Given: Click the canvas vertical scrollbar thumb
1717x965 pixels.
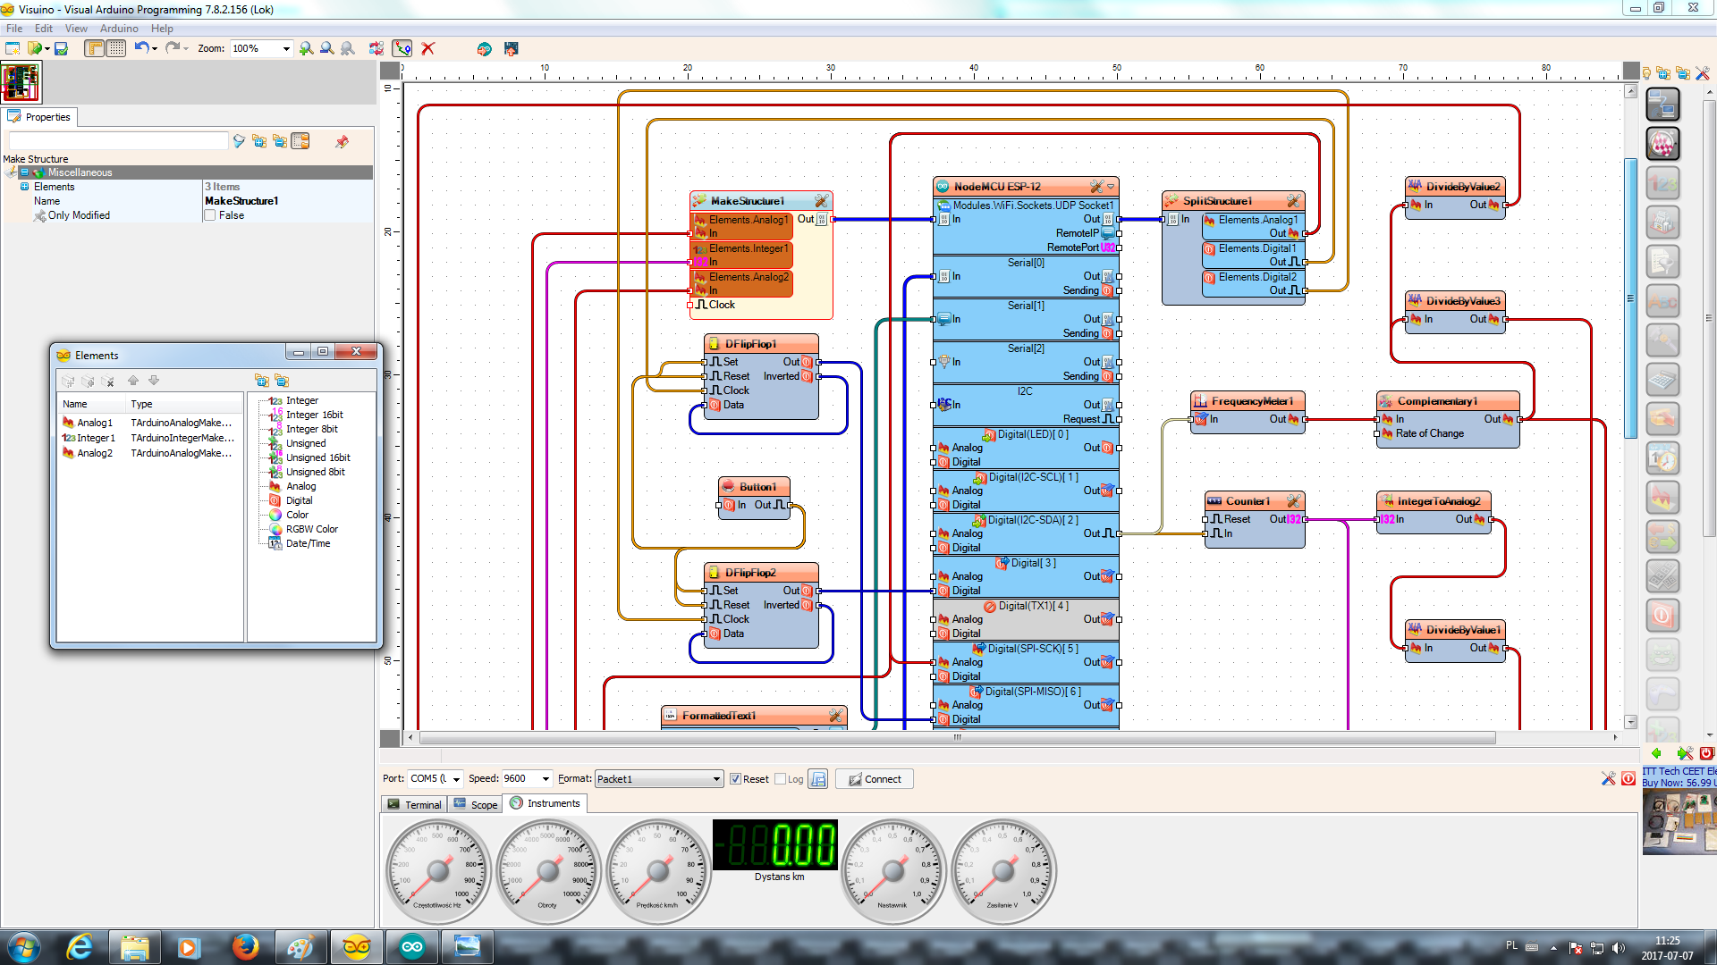Looking at the screenshot, I should point(1630,298).
